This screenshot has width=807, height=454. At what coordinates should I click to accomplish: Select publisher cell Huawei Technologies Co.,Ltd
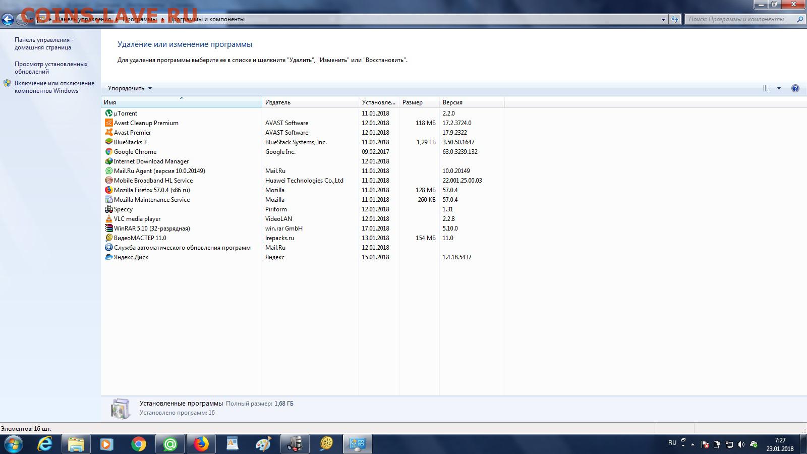point(304,181)
